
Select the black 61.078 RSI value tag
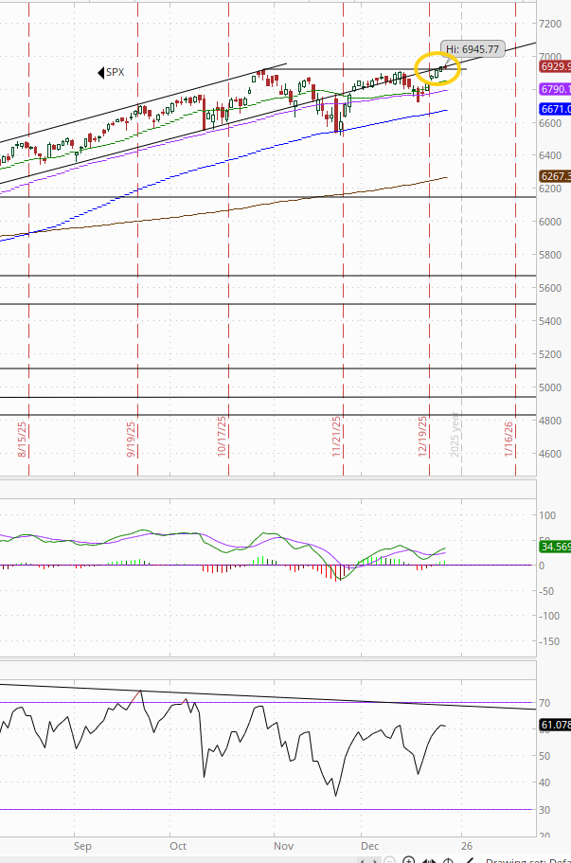click(x=555, y=725)
